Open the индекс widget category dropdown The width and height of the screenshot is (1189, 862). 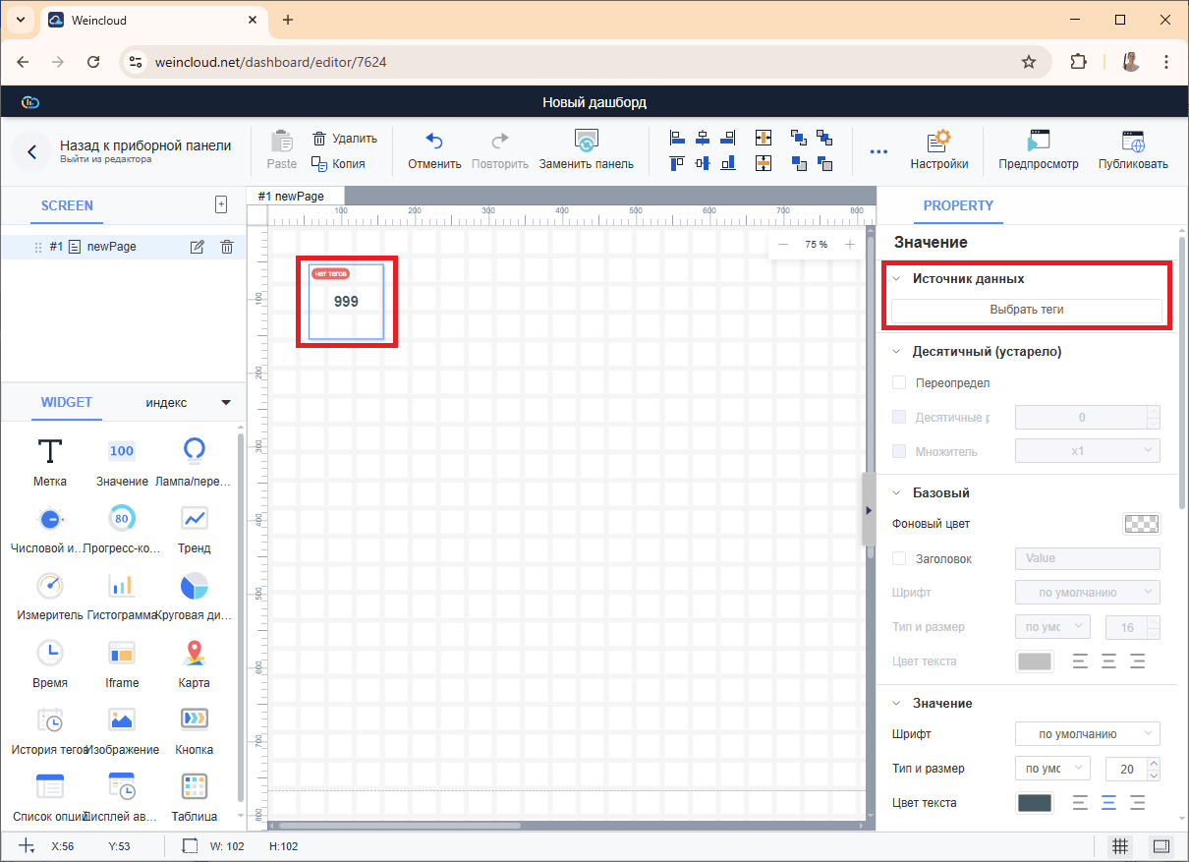[x=225, y=402]
